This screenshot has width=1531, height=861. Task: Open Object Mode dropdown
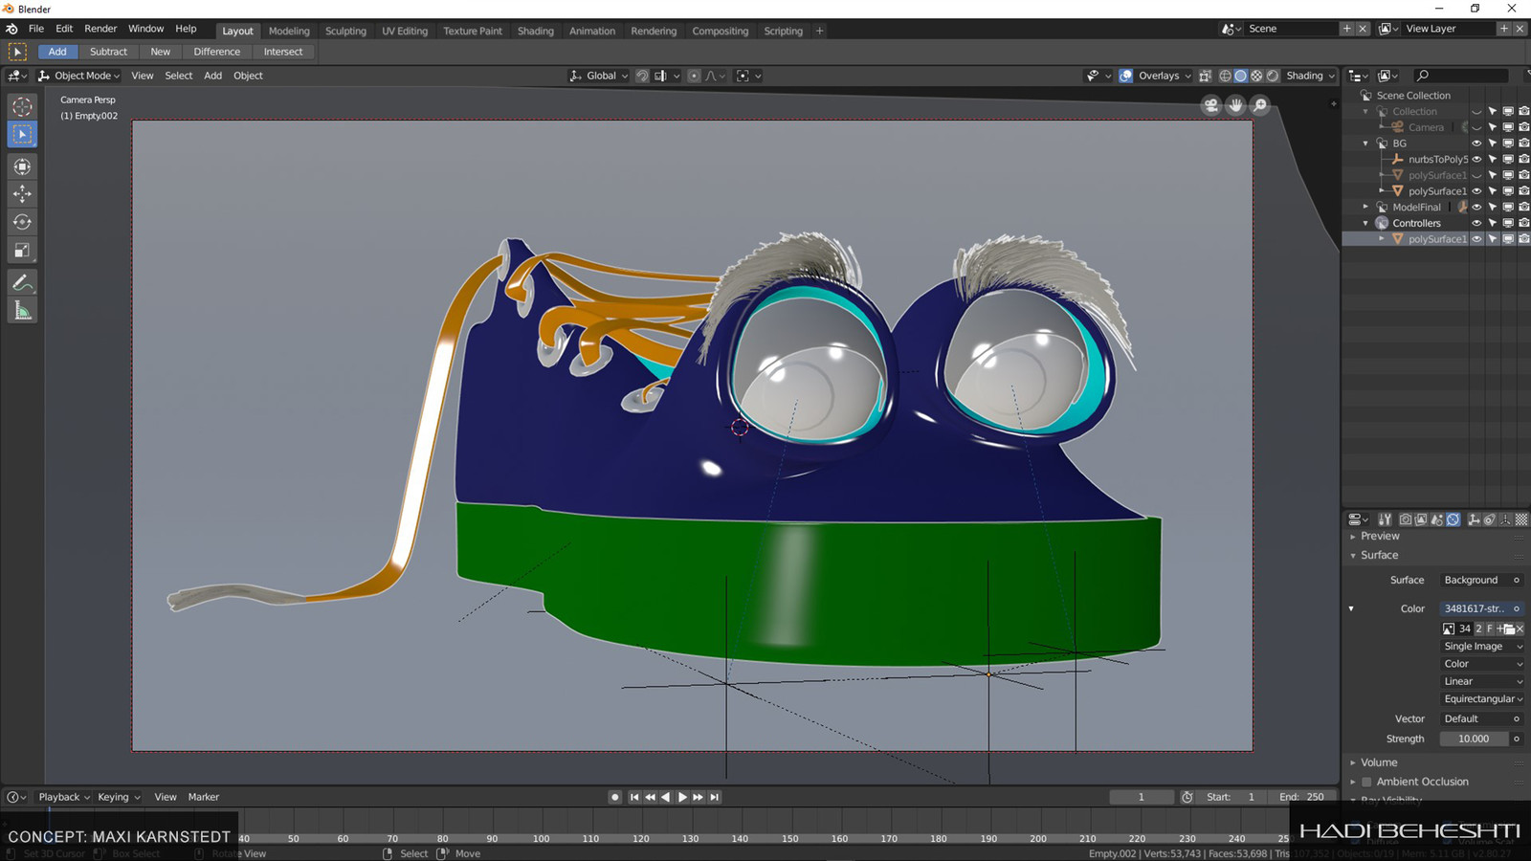click(79, 76)
